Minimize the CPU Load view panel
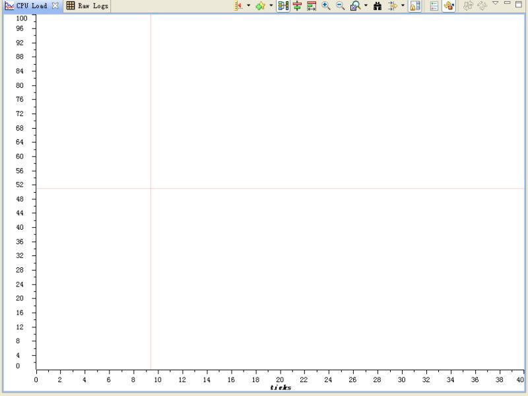528x396 pixels. (507, 3)
